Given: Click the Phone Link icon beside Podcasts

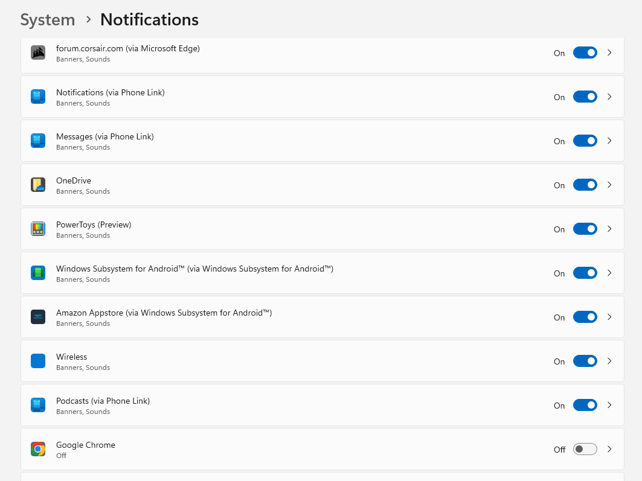Looking at the screenshot, I should (x=38, y=406).
